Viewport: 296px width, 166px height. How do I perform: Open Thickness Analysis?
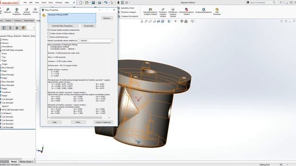tap(127, 12)
